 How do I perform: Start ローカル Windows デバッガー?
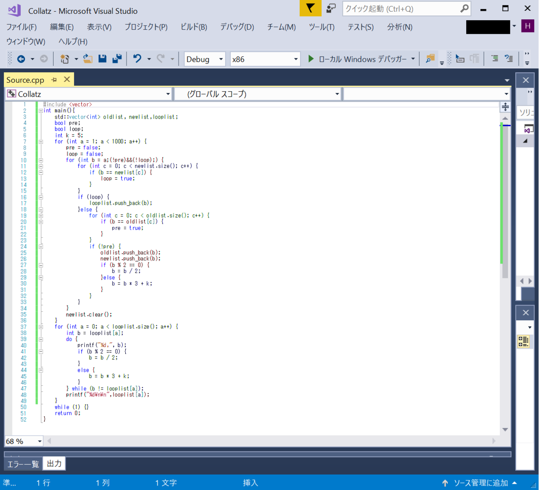click(x=357, y=59)
